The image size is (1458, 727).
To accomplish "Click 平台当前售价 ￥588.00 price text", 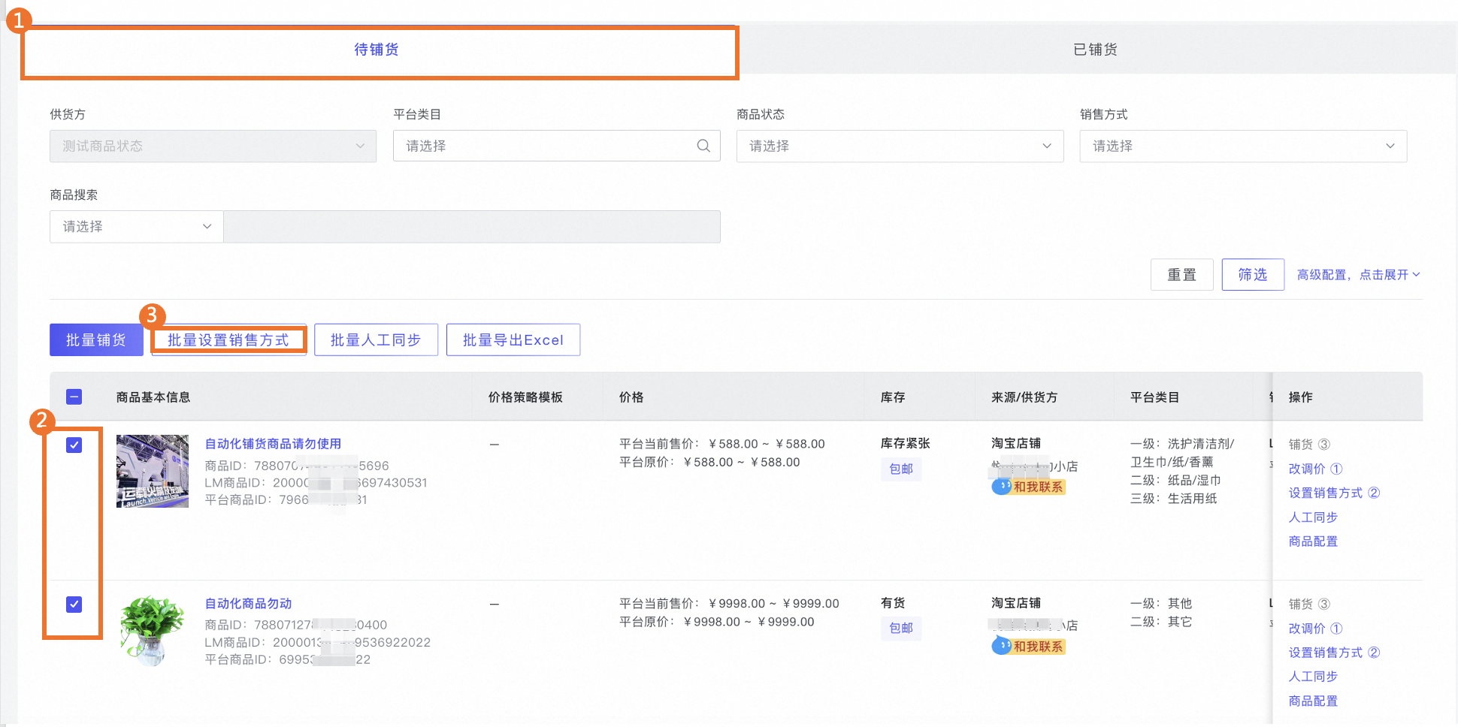I will pyautogui.click(x=722, y=444).
